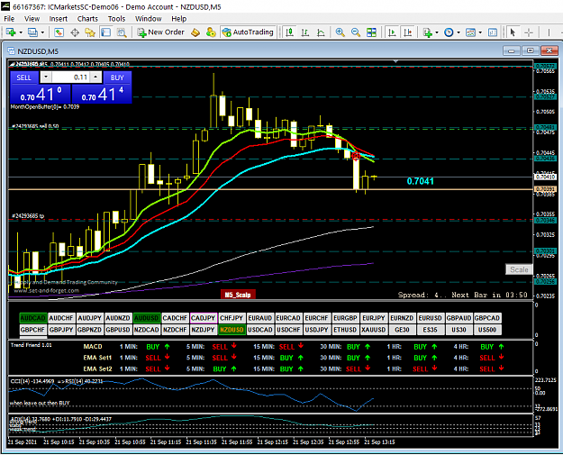Open the Insert menu
This screenshot has height=455, width=563.
(x=59, y=19)
